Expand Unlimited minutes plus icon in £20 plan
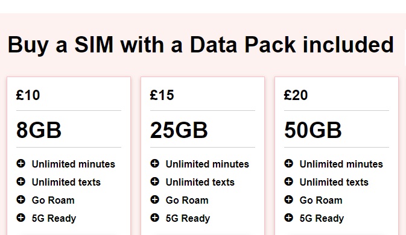This screenshot has width=406, height=235. [288, 163]
